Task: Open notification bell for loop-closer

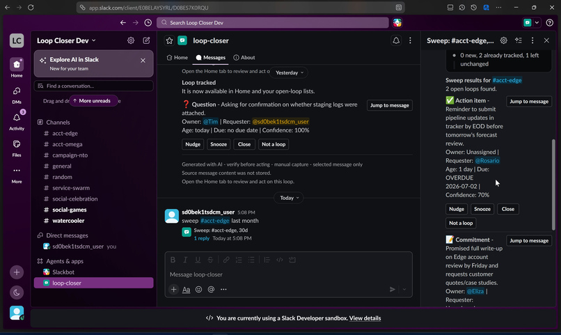Action: 396,40
